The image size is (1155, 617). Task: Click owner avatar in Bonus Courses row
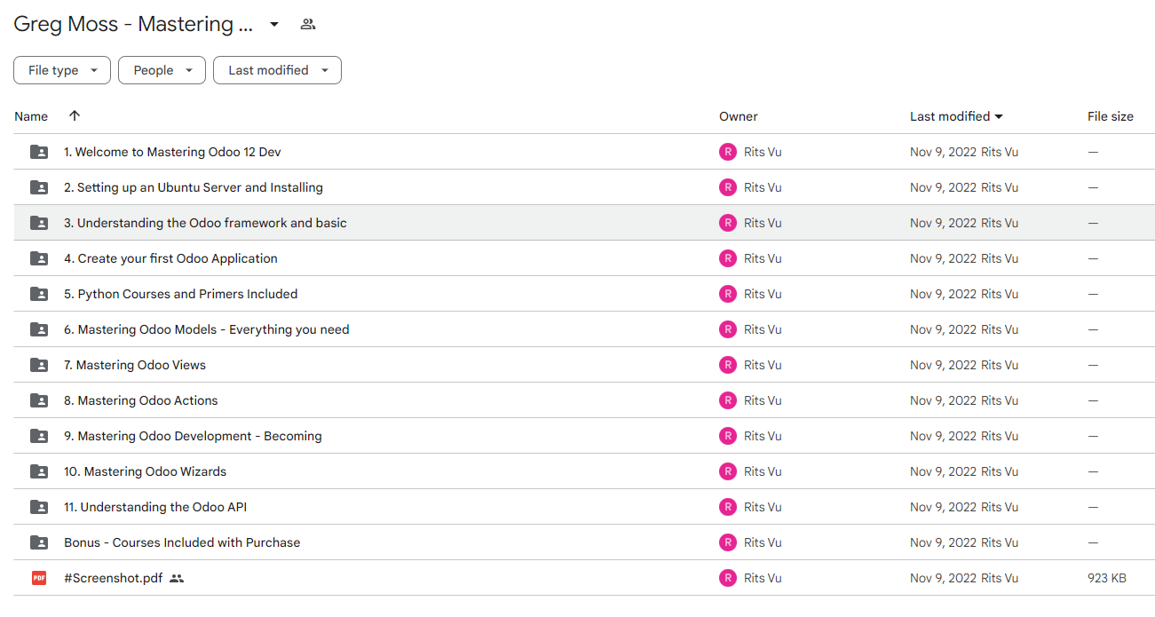click(x=728, y=542)
